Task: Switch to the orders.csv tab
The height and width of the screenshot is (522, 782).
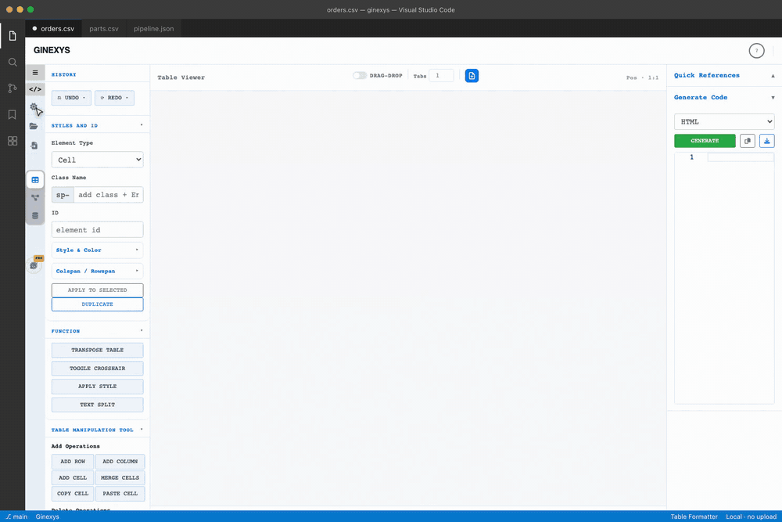Action: pos(53,28)
